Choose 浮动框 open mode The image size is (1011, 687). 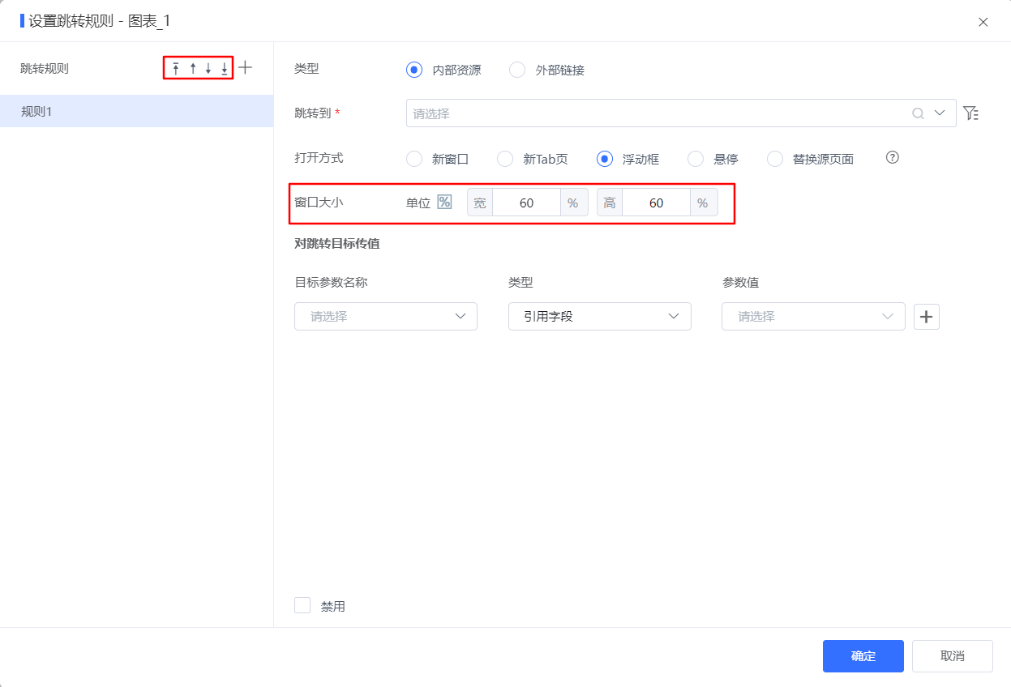point(604,159)
